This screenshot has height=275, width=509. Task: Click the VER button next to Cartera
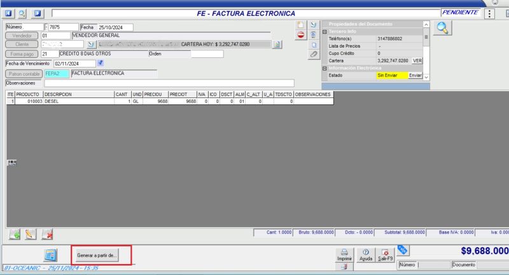[417, 60]
